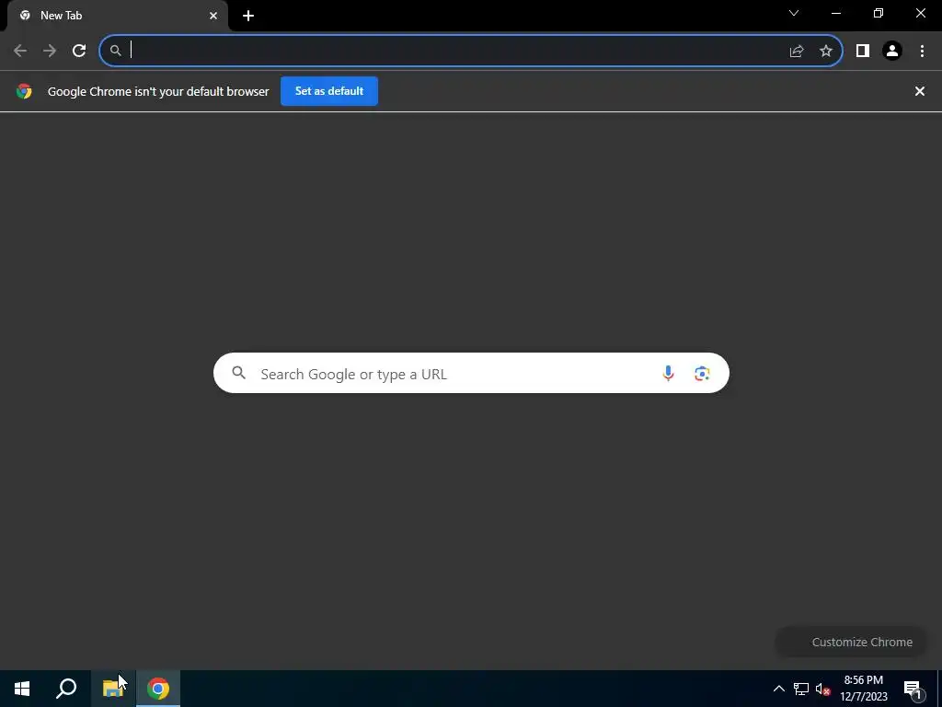The height and width of the screenshot is (707, 942).
Task: Open the side panel icon
Action: point(863,51)
